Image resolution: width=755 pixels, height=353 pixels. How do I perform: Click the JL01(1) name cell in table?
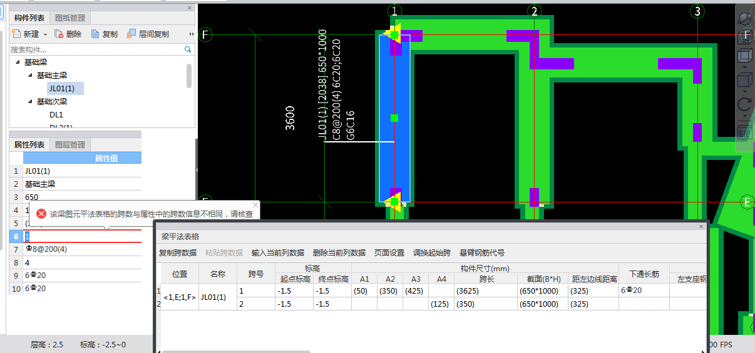(x=218, y=297)
